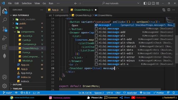Click Spaces: 2 indentation setting
The image size is (178, 100).
(x=99, y=93)
